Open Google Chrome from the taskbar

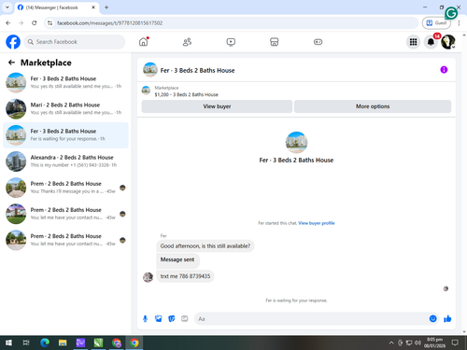click(x=134, y=343)
